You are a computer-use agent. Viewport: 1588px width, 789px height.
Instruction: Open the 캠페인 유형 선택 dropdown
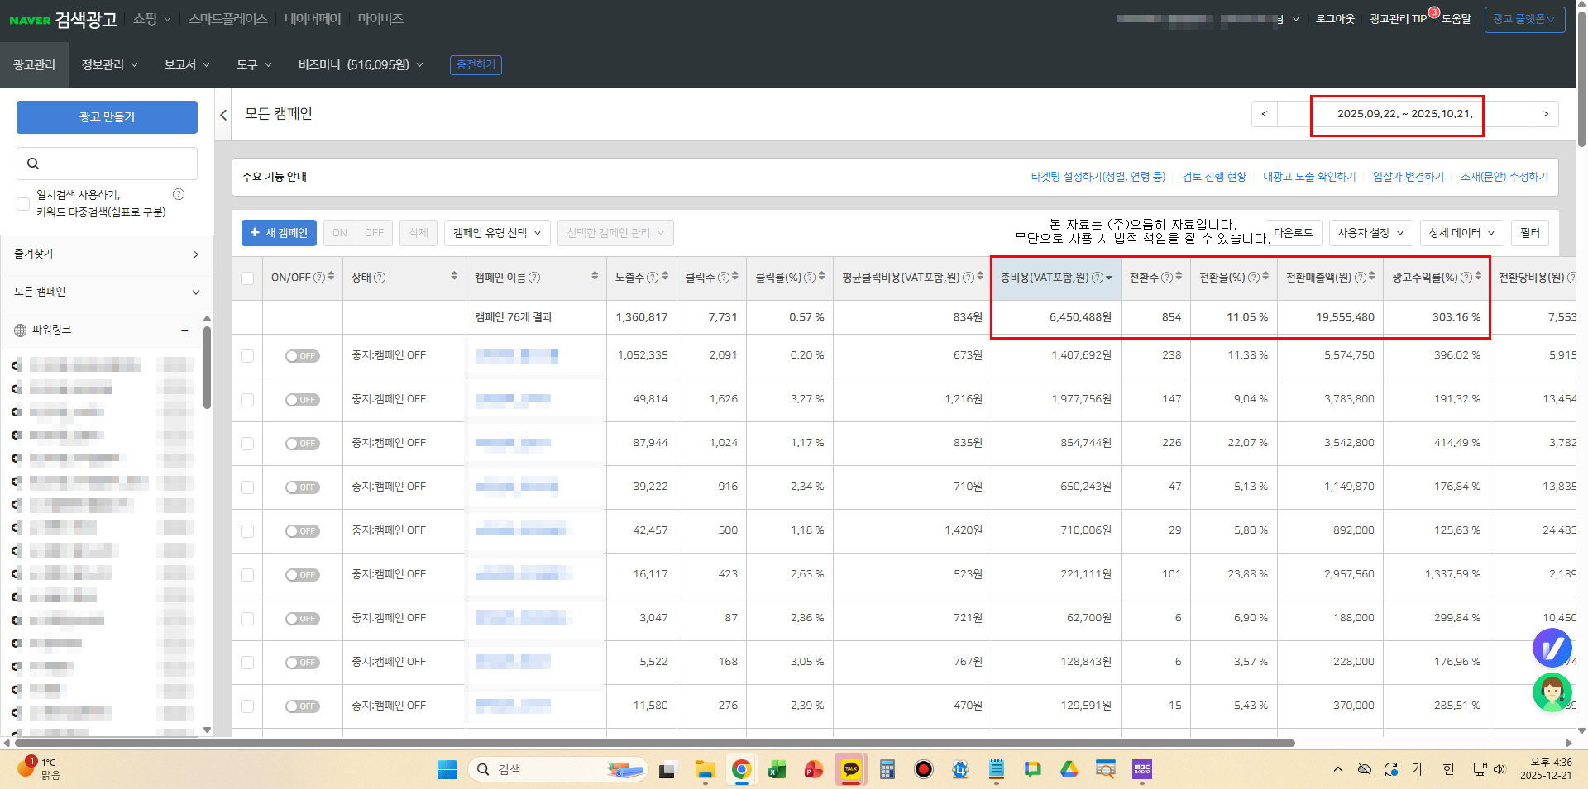coord(497,233)
